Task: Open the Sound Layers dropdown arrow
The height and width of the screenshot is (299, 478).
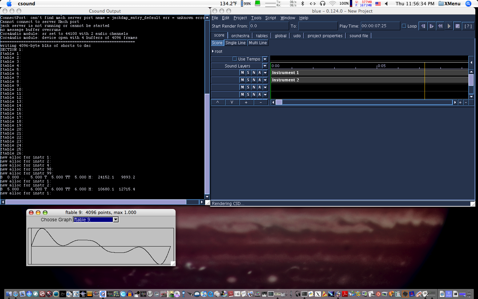Action: tap(265, 66)
